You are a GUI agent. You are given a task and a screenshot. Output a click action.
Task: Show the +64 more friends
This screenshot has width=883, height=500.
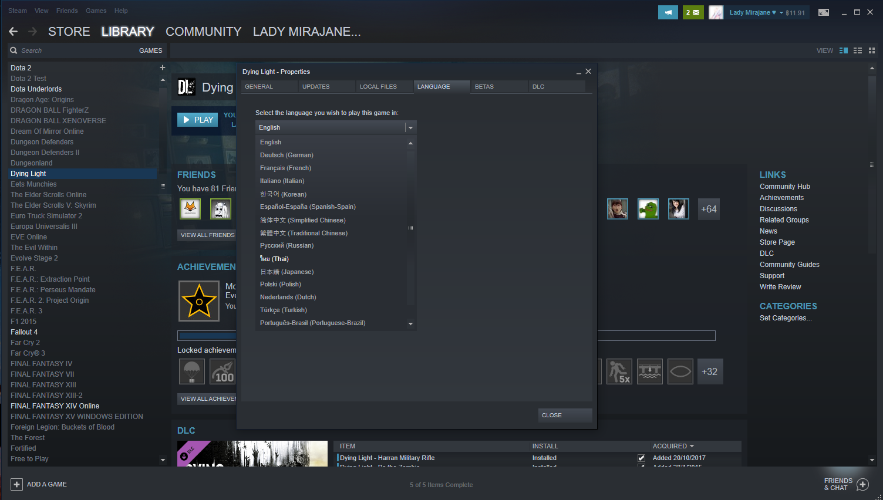[709, 209]
